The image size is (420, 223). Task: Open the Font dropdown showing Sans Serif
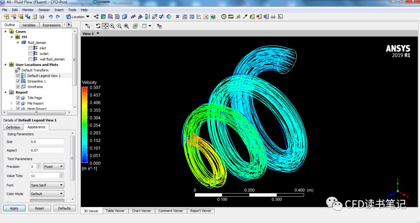47,185
